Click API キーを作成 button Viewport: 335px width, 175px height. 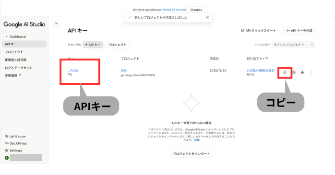[299, 31]
